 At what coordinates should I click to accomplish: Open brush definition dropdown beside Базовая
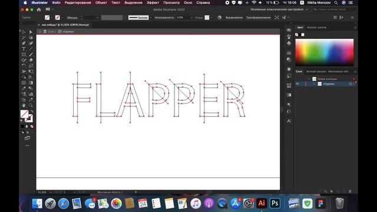coord(151,18)
